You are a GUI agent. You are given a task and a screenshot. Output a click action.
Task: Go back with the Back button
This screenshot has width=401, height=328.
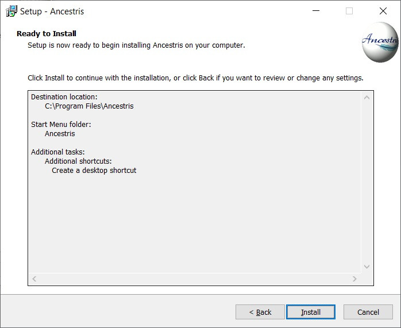(x=260, y=312)
